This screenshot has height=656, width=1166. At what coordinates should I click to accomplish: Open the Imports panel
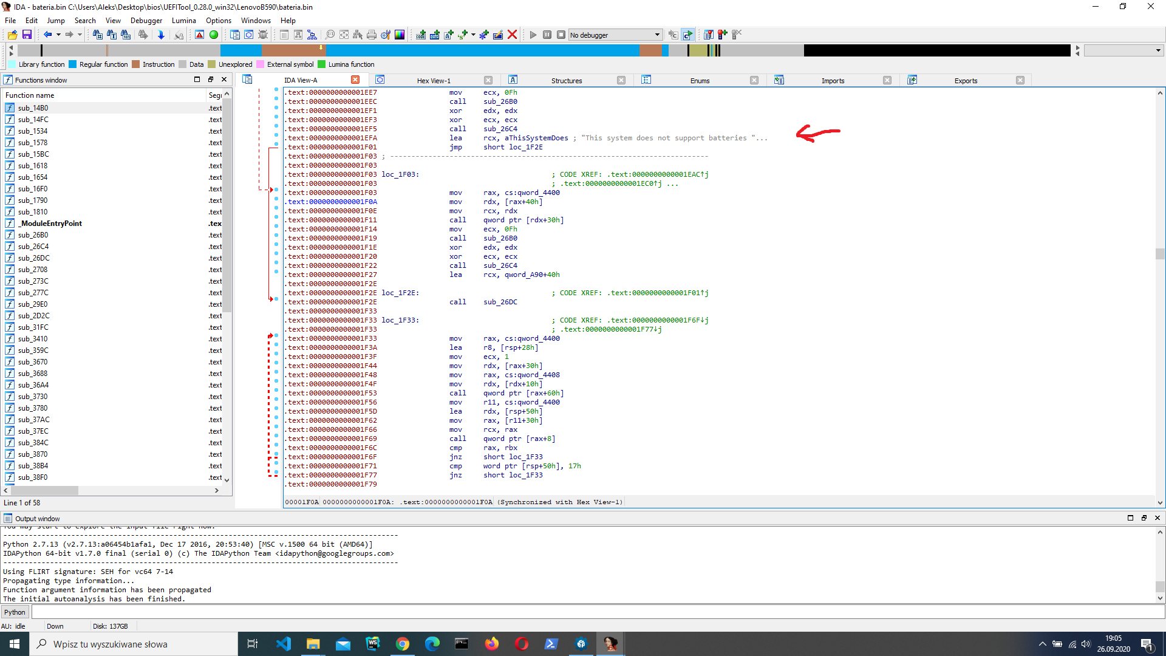(x=832, y=80)
